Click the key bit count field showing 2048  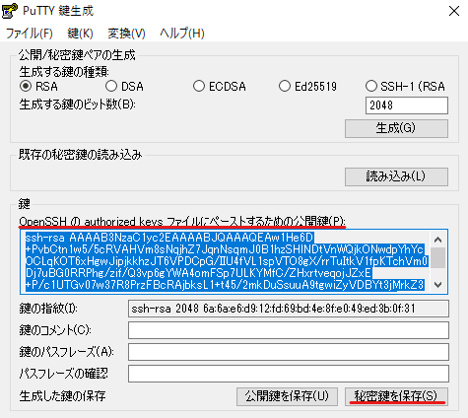click(407, 105)
